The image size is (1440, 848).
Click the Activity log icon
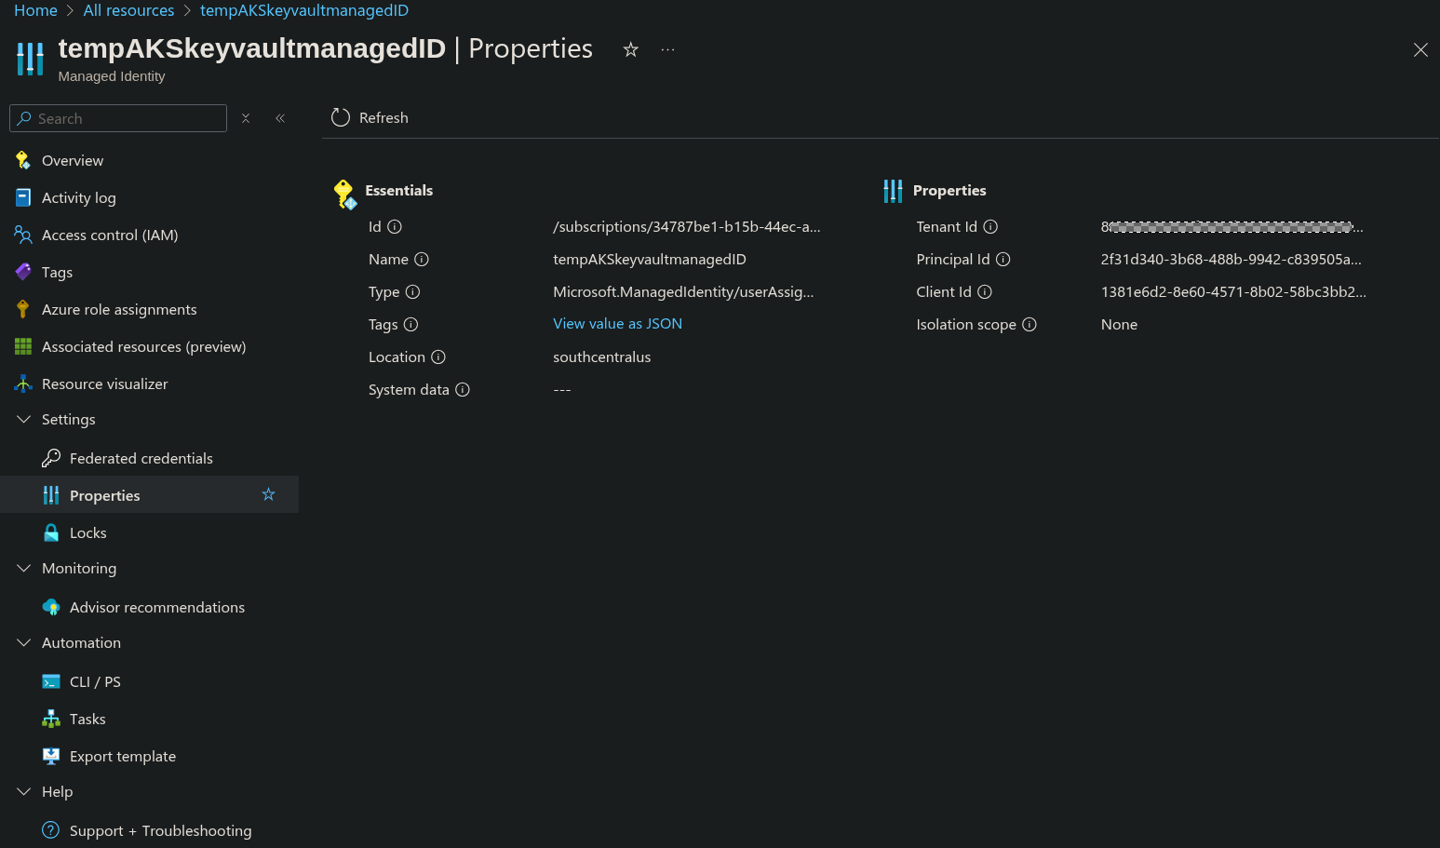coord(23,197)
